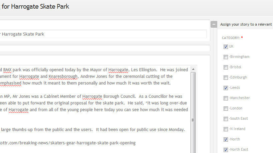Uncheck the Leeds category checkbox

click(226, 88)
